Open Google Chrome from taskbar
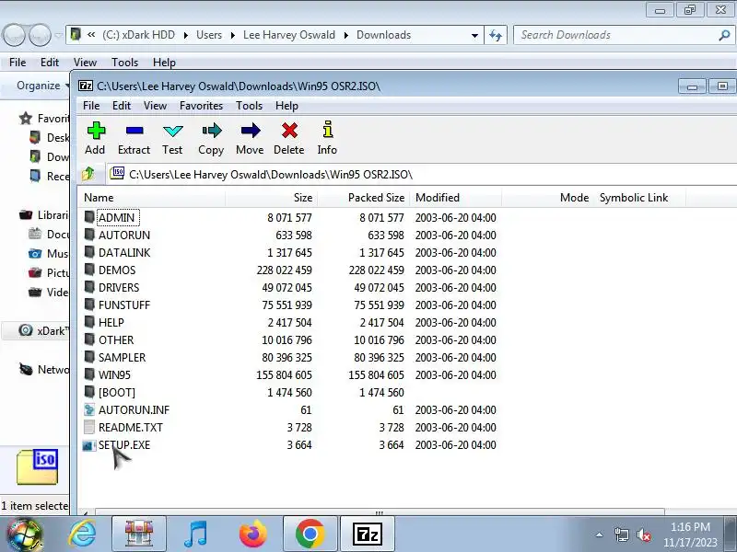This screenshot has width=737, height=552. click(x=310, y=535)
